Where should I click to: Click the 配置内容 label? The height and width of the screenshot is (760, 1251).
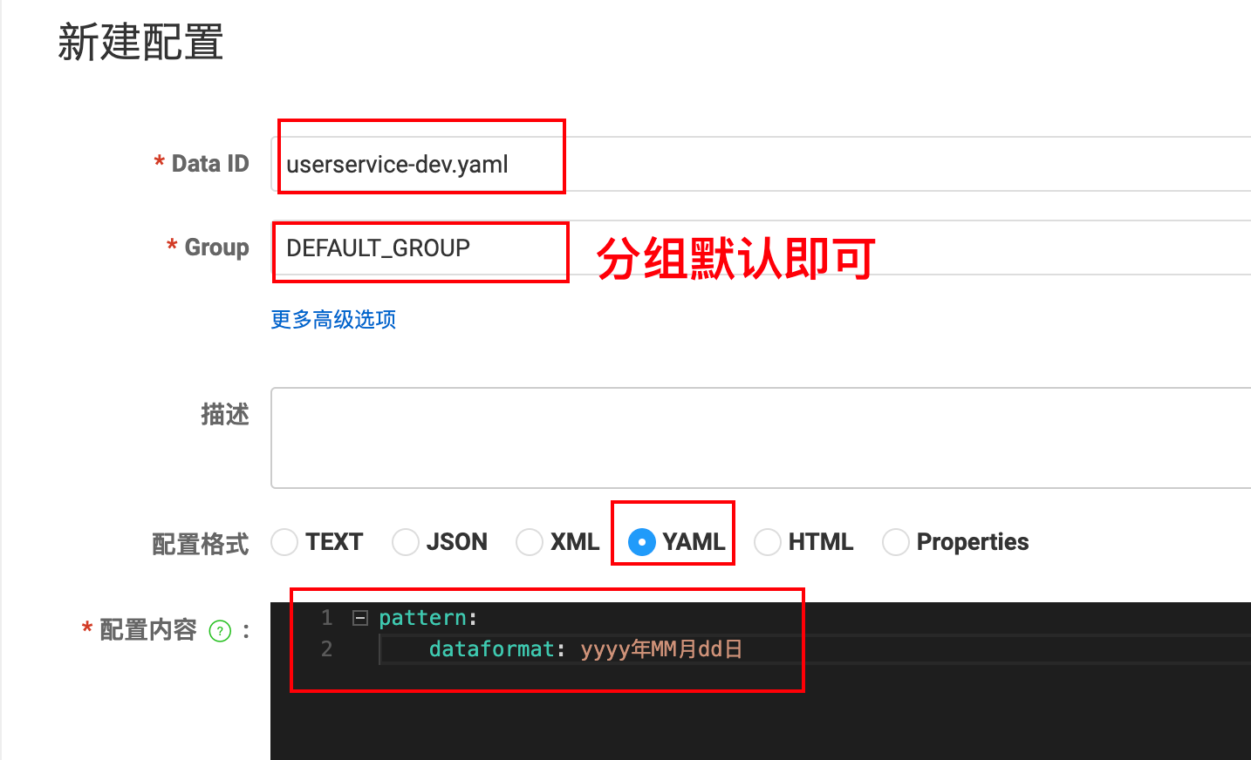[148, 630]
